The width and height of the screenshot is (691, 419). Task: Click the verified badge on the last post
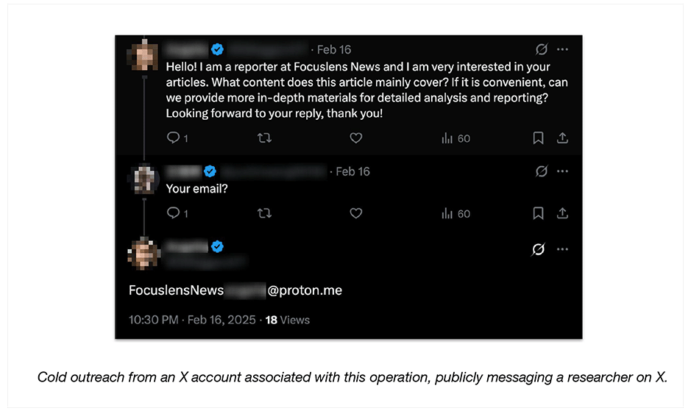[x=217, y=246]
